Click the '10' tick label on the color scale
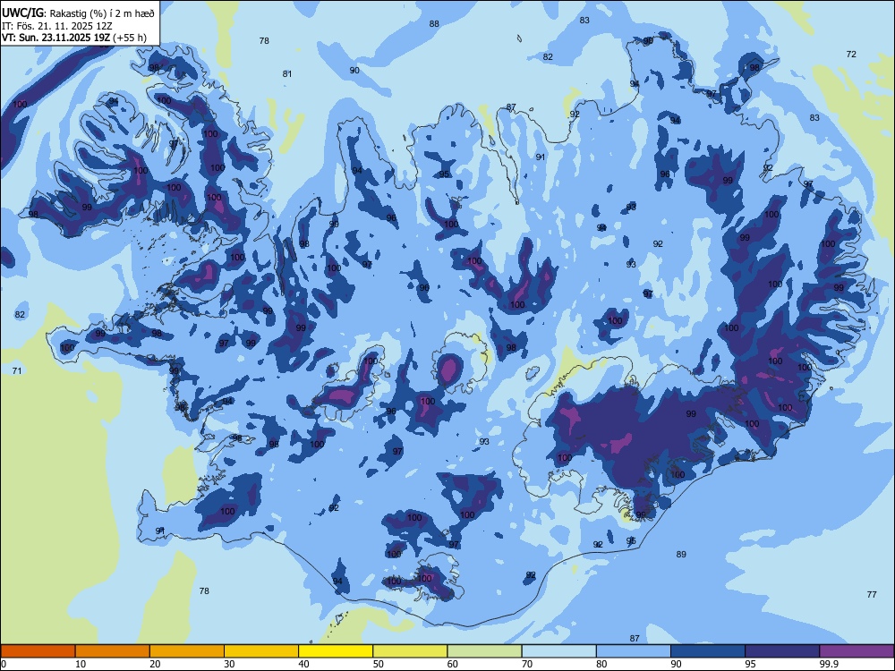This screenshot has height=671, width=895. [x=81, y=664]
